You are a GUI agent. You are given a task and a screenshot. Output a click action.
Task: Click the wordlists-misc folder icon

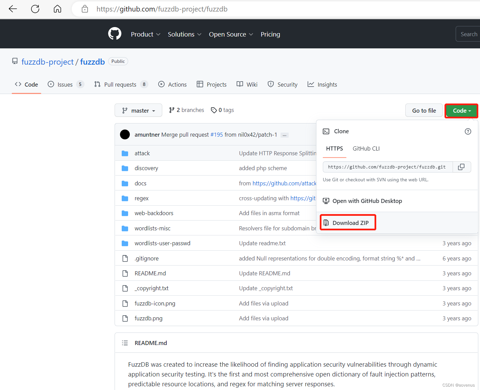[x=125, y=228]
